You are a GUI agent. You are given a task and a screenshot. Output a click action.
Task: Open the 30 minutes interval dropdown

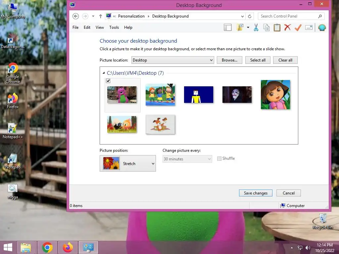187,159
